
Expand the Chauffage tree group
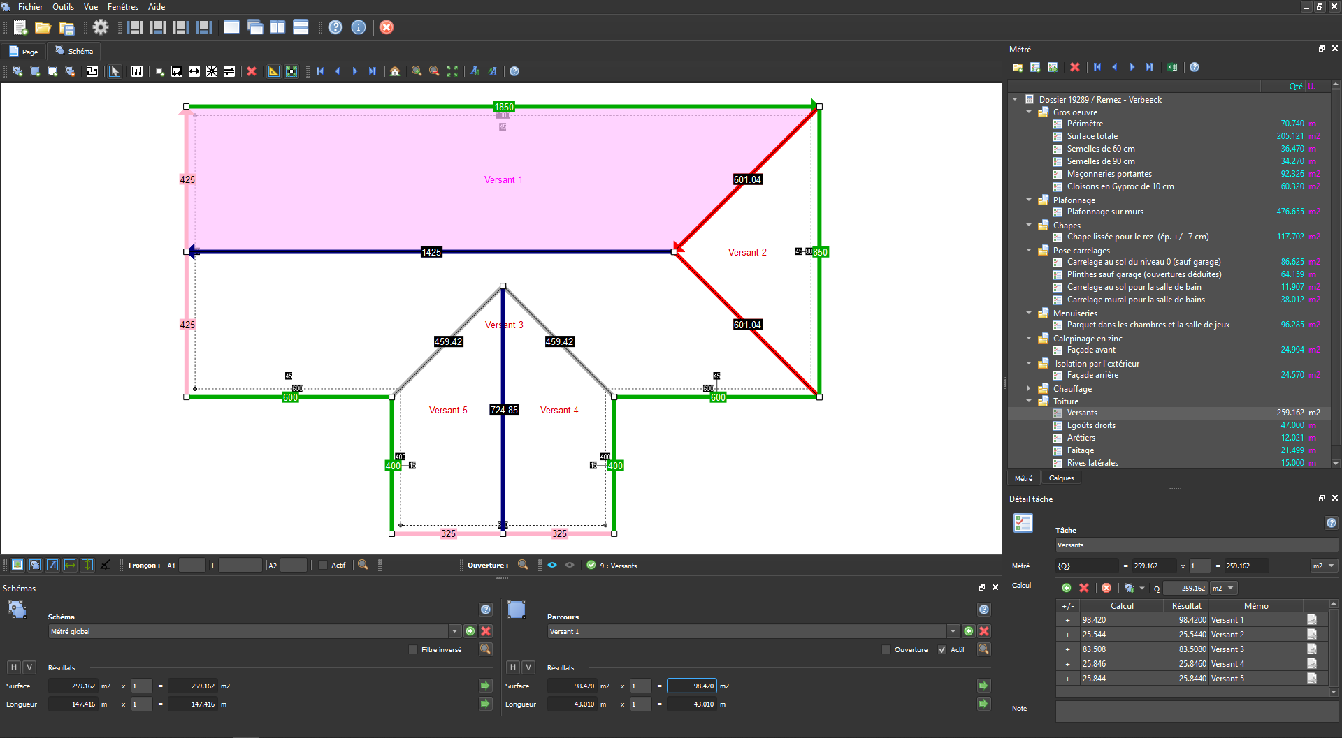click(1029, 388)
